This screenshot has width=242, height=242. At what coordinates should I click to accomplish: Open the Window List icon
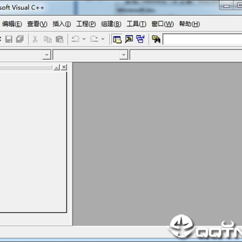click(140, 39)
